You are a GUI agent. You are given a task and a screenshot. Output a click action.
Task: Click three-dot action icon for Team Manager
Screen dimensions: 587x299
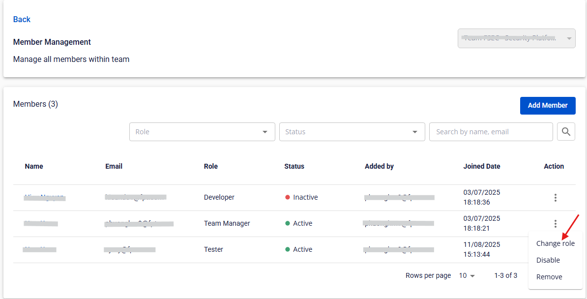(555, 224)
